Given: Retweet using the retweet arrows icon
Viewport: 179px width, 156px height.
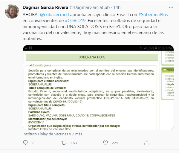Looking at the screenshot, I should pos(64,143).
